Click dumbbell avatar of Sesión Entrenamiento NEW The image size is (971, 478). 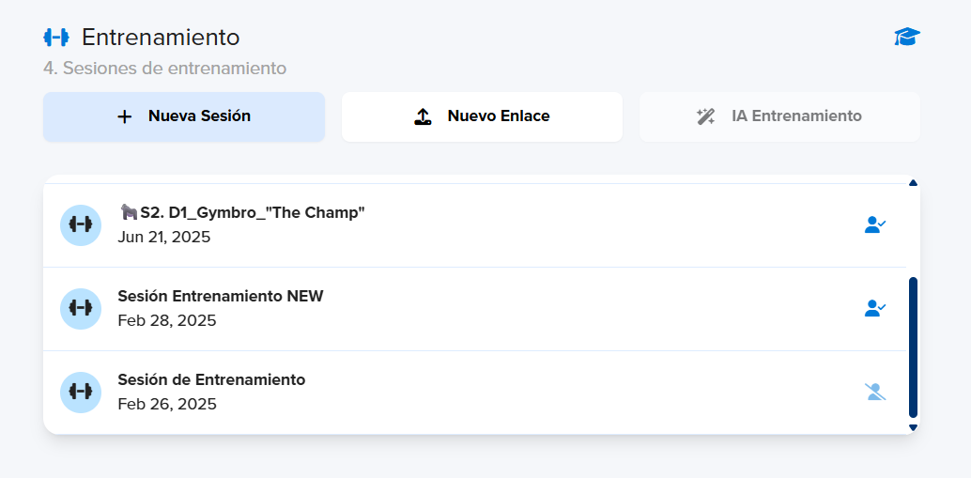pos(81,308)
